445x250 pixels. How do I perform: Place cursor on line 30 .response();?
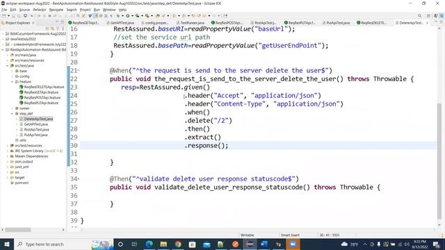(207, 146)
